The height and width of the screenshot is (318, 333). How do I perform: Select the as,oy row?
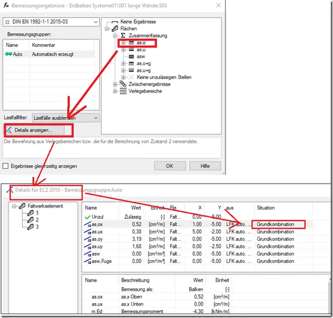[197, 239]
